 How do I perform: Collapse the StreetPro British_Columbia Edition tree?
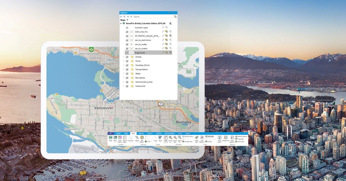pyautogui.click(x=121, y=23)
